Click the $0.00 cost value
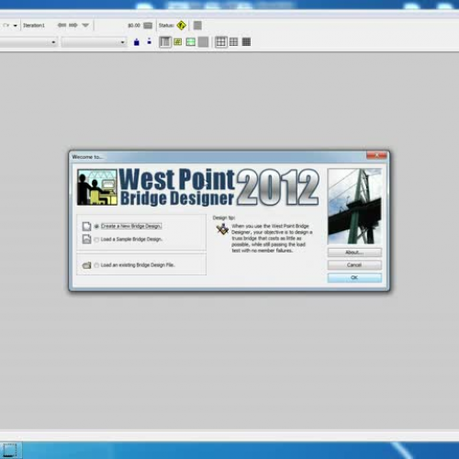This screenshot has width=459, height=459. (x=134, y=26)
